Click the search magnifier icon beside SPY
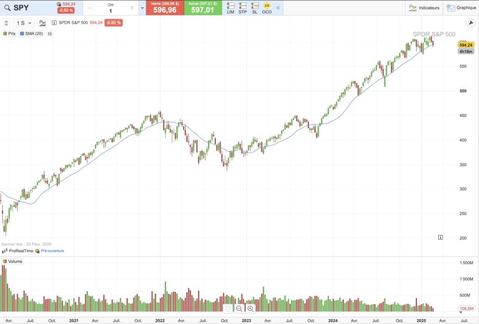This screenshot has width=479, height=324. click(7, 8)
